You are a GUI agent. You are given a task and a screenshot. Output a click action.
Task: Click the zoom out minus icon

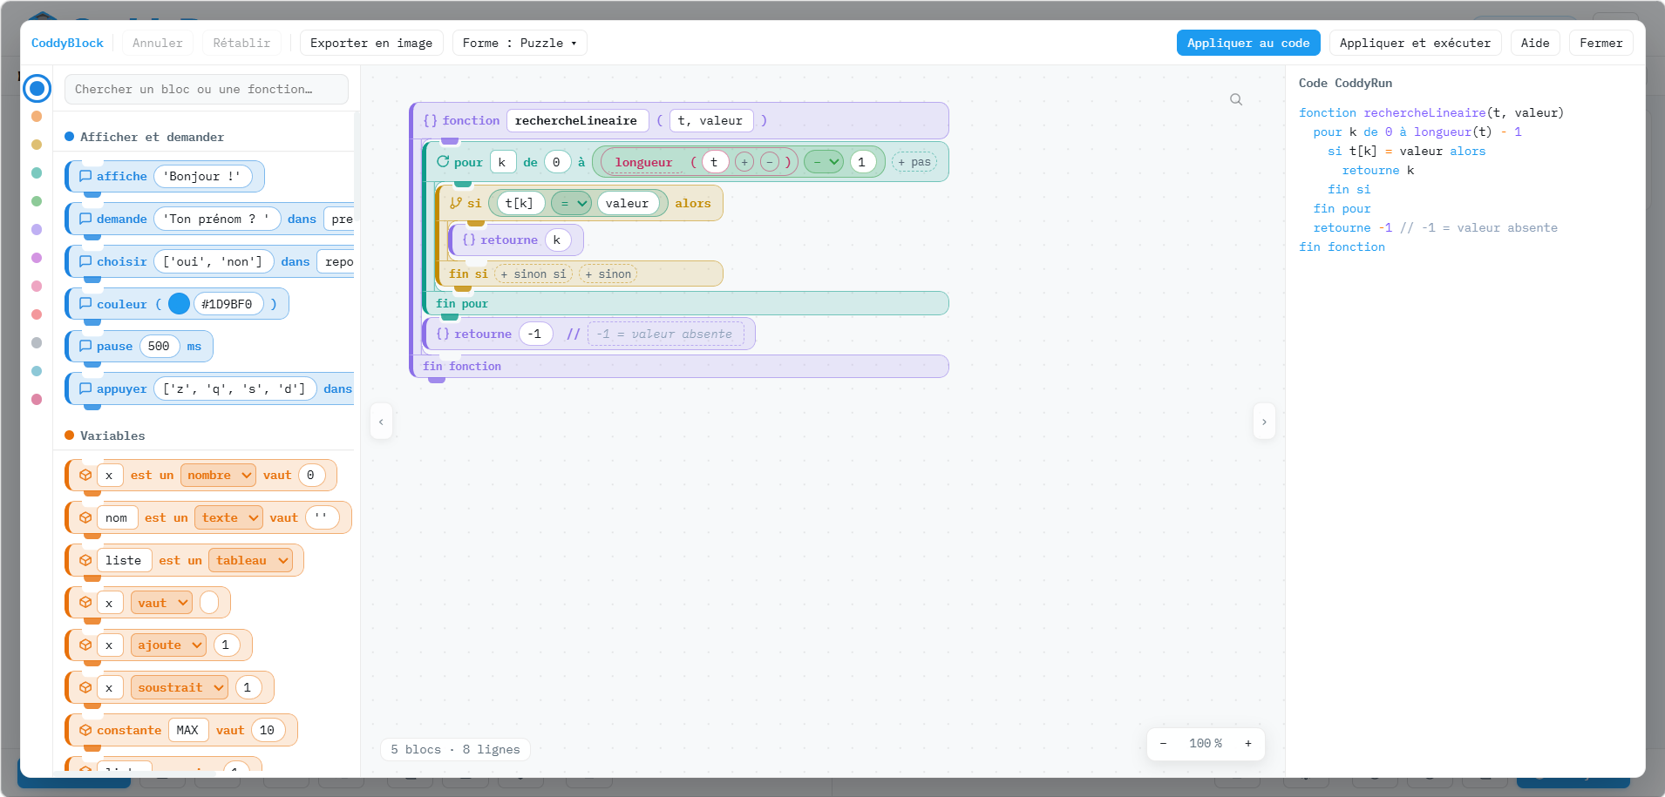click(1163, 744)
